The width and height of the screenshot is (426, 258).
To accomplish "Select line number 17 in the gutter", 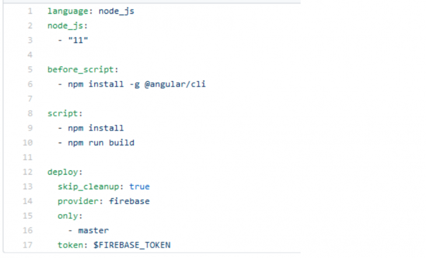I will [x=27, y=245].
